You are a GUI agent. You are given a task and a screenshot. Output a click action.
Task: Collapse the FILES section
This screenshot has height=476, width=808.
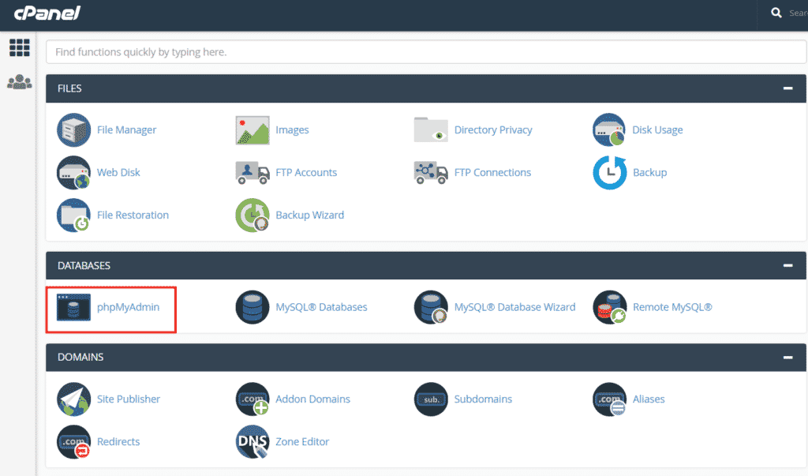click(x=788, y=88)
